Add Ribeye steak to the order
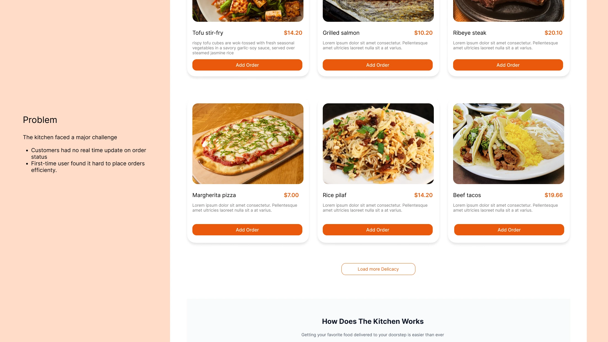Viewport: 608px width, 342px height. pos(508,65)
